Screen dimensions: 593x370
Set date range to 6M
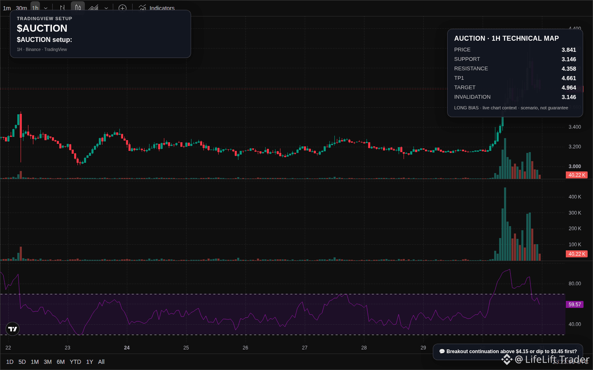click(61, 362)
